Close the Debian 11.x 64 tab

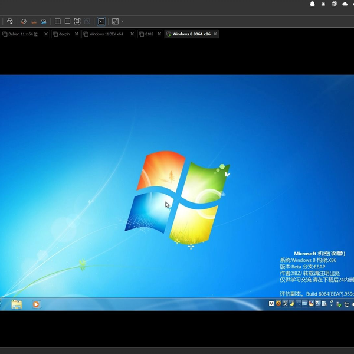(46, 34)
